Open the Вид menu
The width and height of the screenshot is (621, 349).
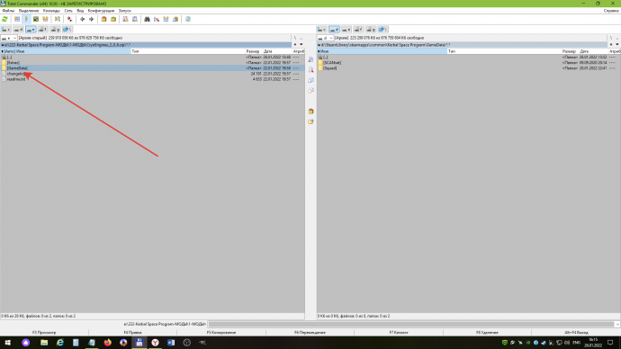coord(80,11)
